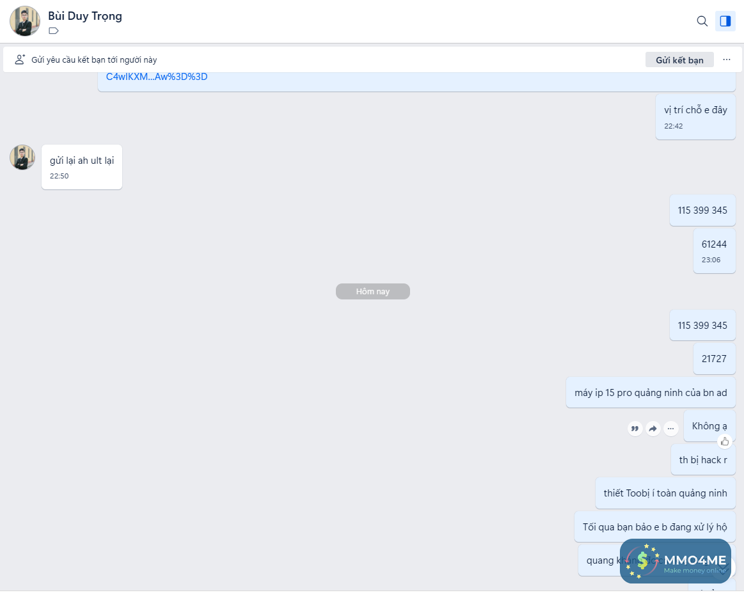Click the tag label icon under contact name
Viewport: 744px width, 595px height.
coord(54,31)
